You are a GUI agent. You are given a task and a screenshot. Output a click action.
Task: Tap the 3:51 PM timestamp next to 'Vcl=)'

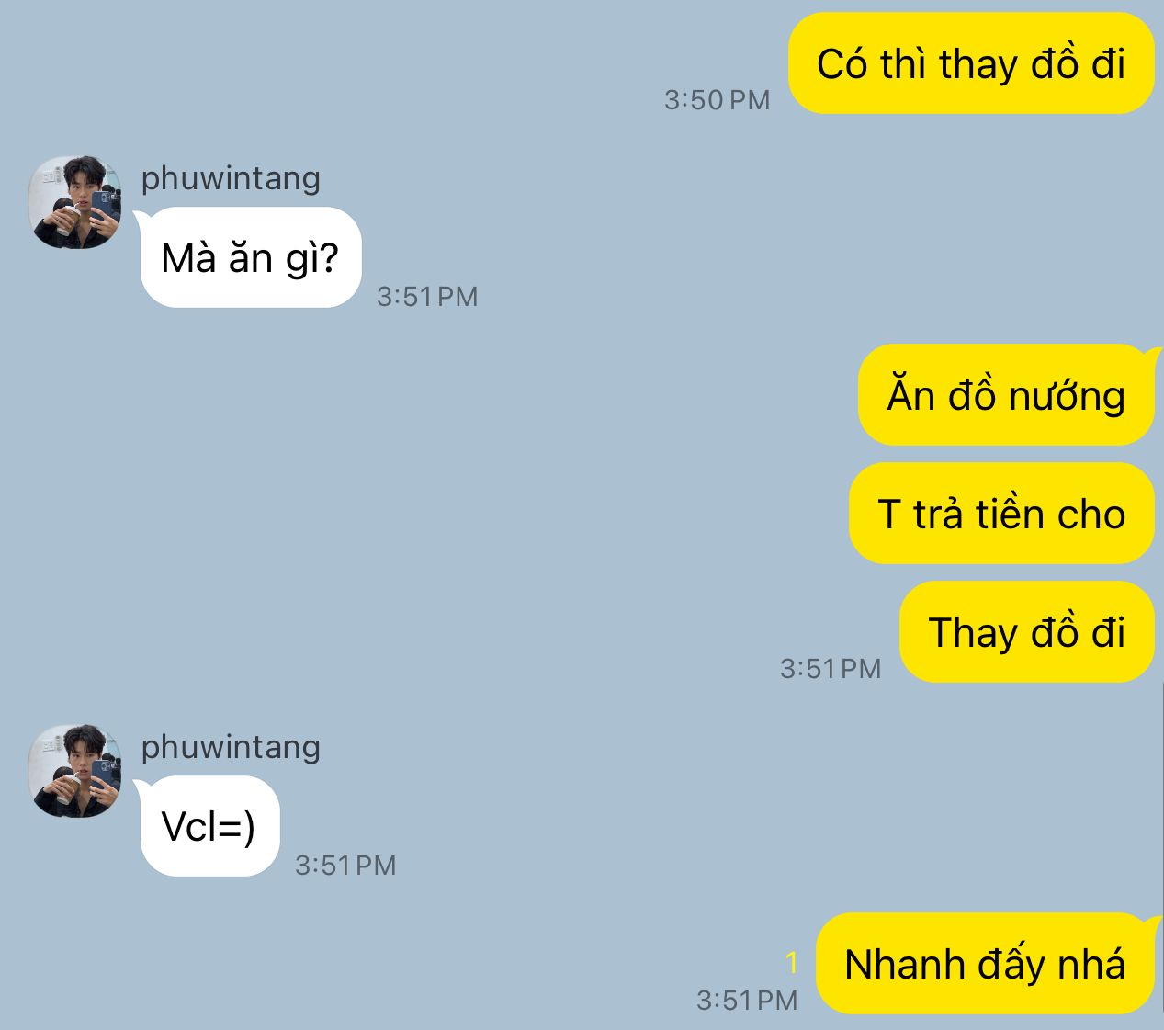coord(345,865)
